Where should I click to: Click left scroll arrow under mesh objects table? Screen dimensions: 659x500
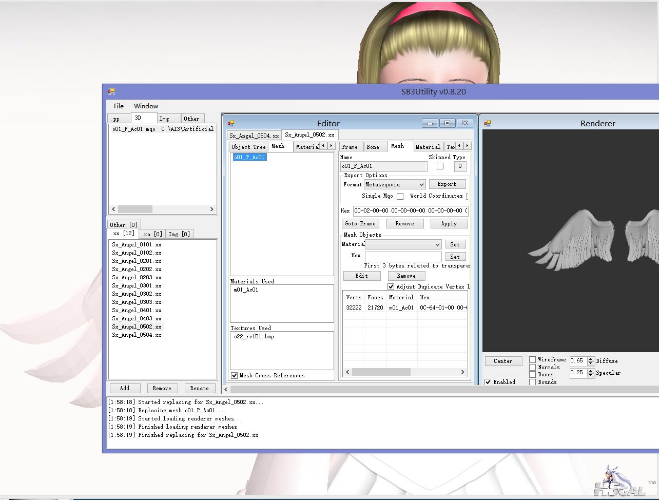(x=347, y=372)
